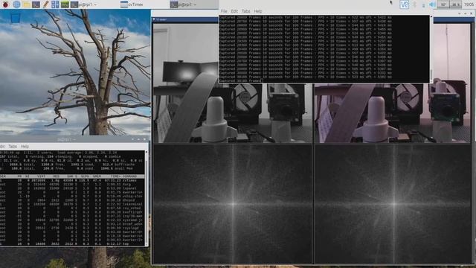Screen dimensions: 476x268
Task: Click the blue grid icon in panel
Action: click(55, 4)
